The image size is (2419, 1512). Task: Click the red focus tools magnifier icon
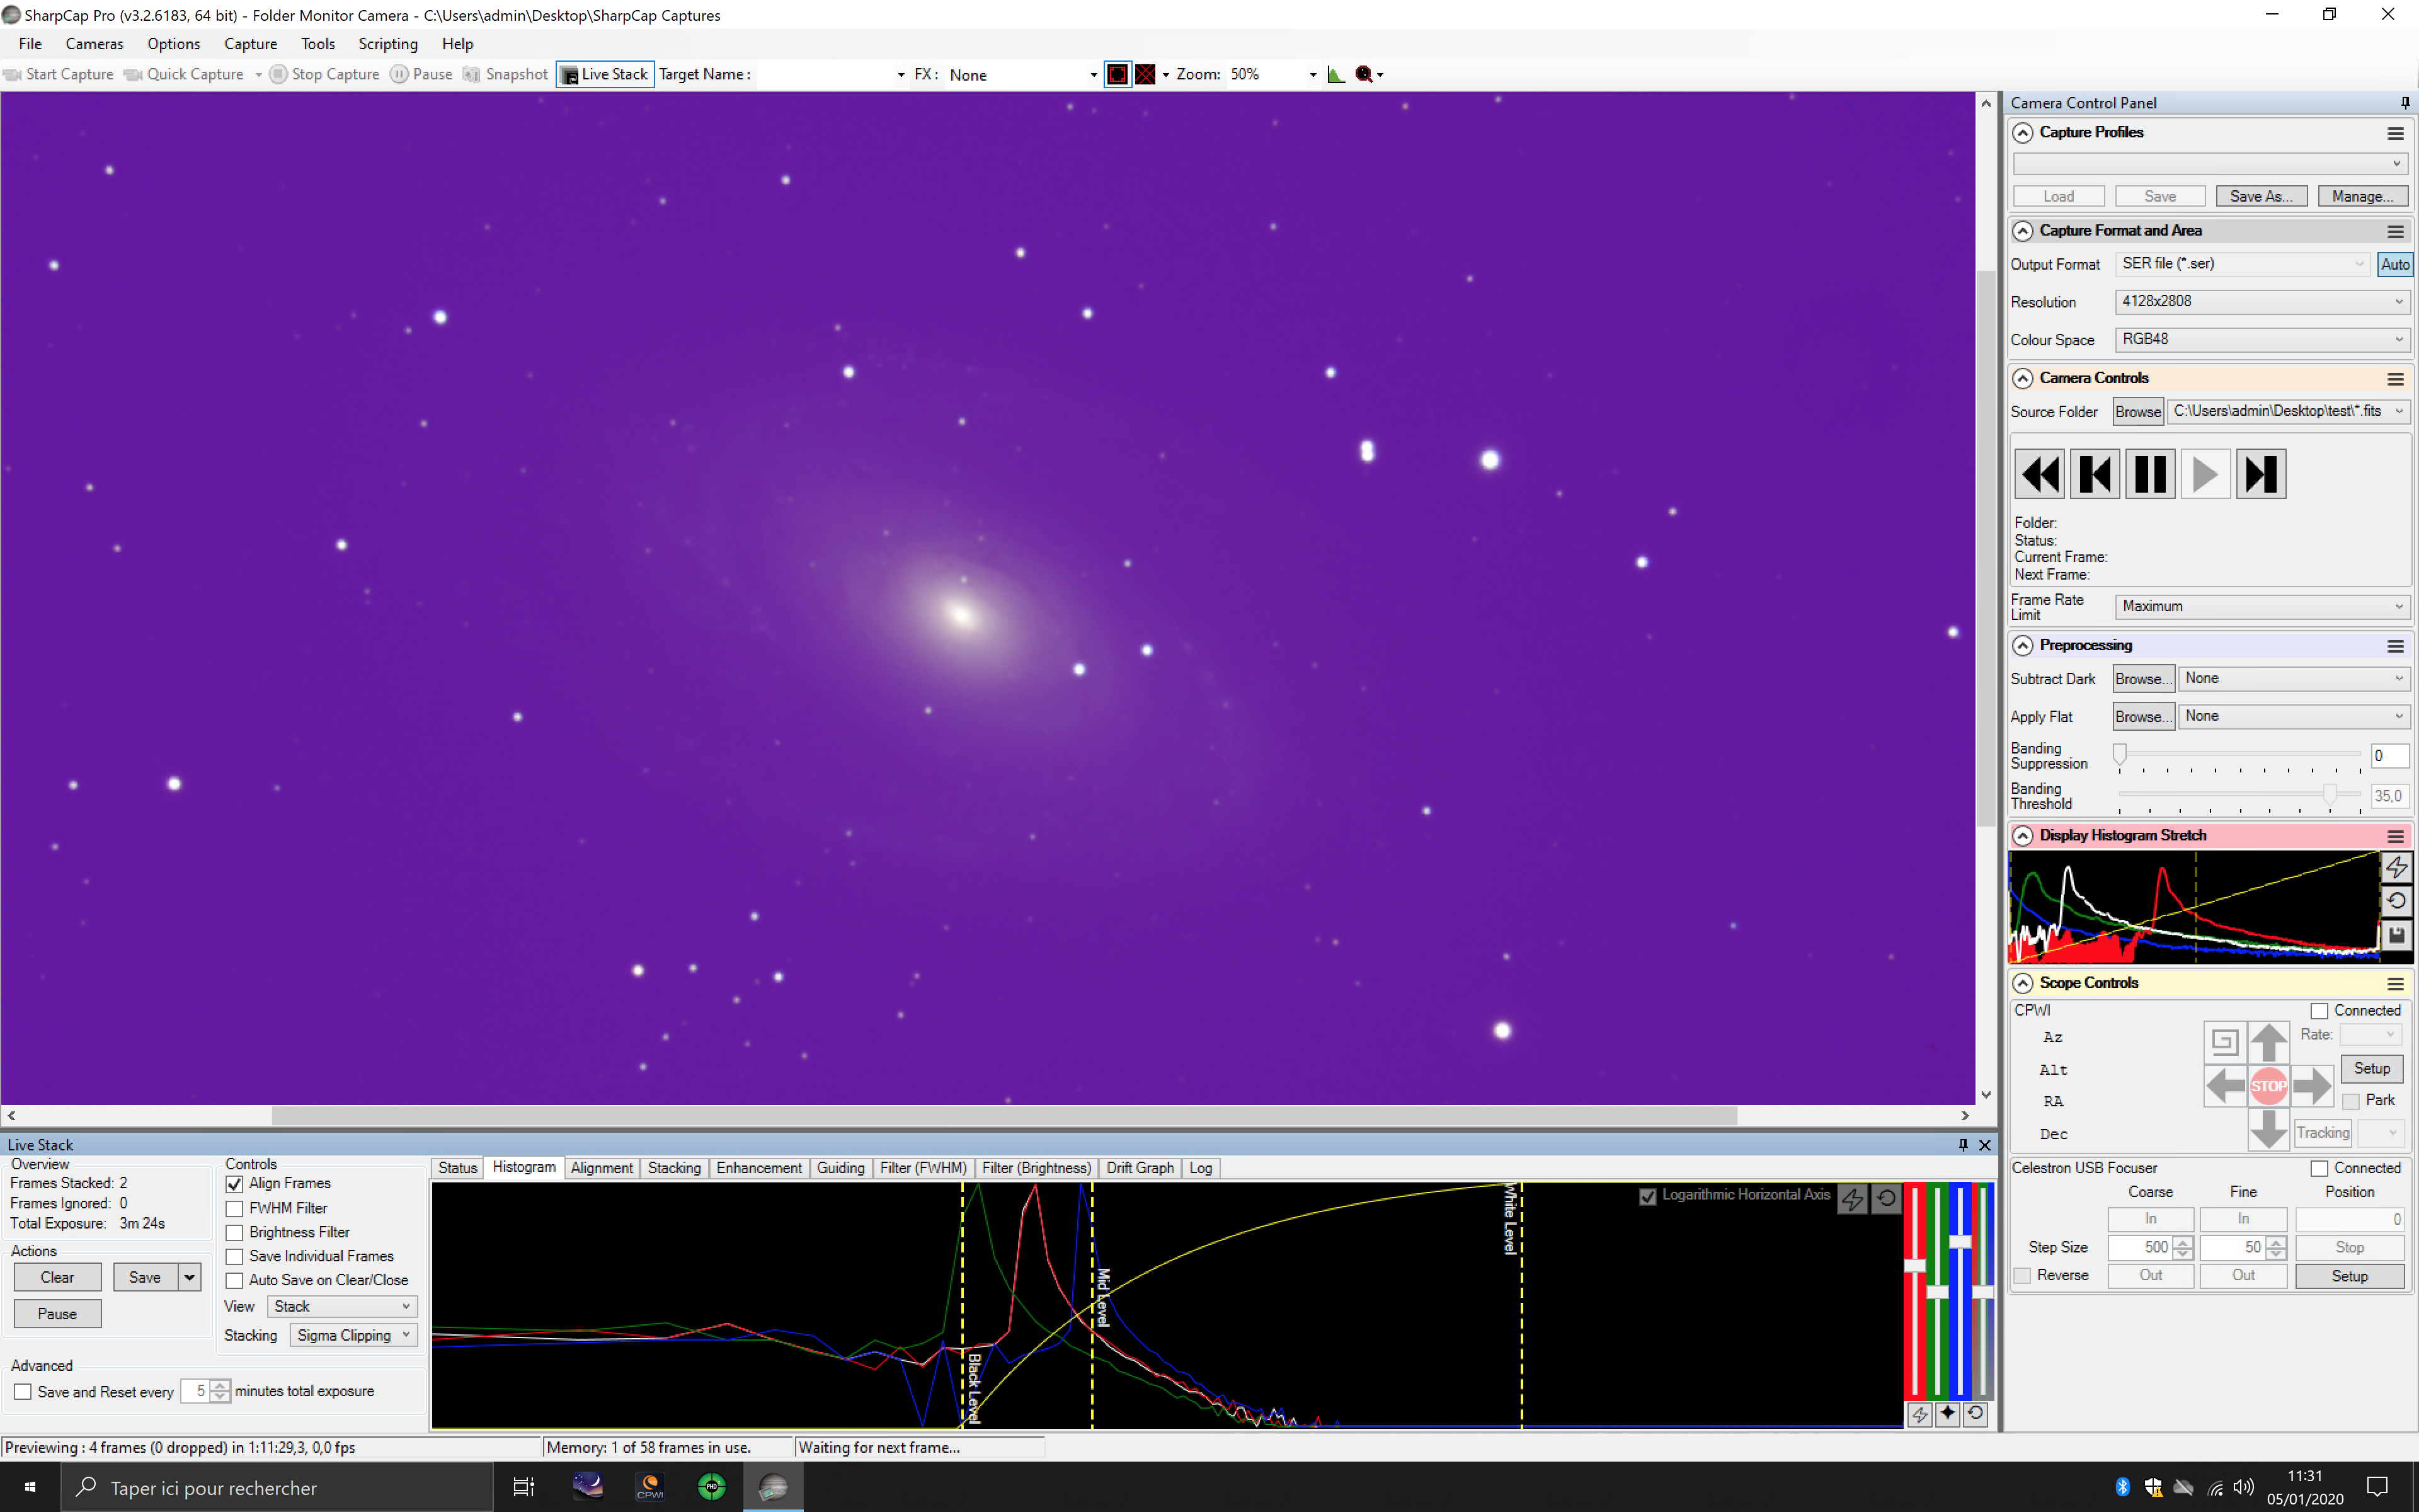pos(1363,74)
